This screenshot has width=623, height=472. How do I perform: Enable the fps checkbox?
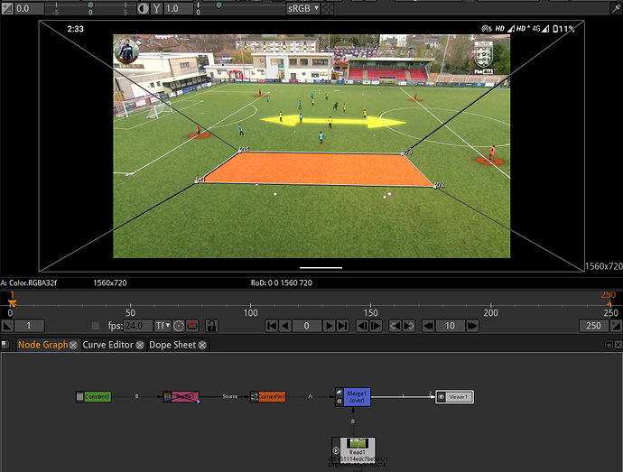pos(96,326)
